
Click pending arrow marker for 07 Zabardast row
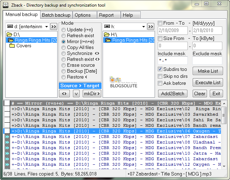click(x=7, y=137)
